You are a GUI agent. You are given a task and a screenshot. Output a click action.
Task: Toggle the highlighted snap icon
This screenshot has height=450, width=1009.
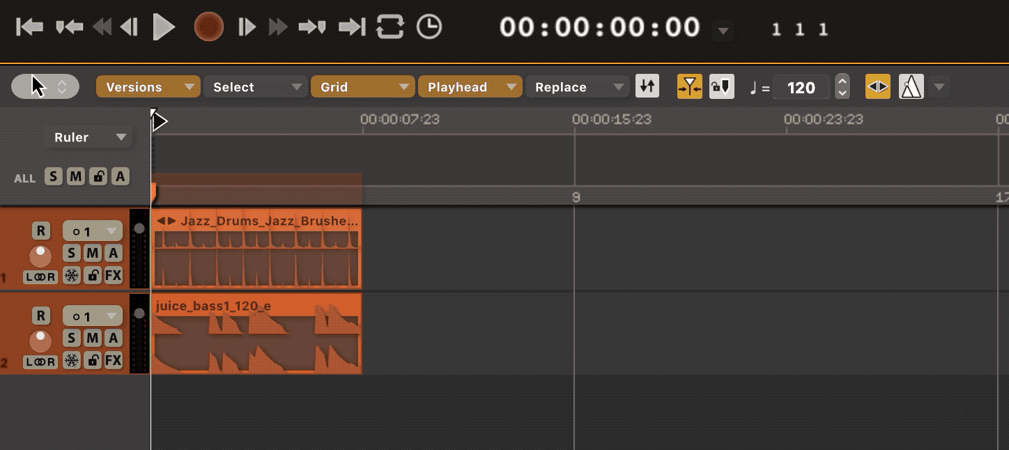[x=690, y=86]
